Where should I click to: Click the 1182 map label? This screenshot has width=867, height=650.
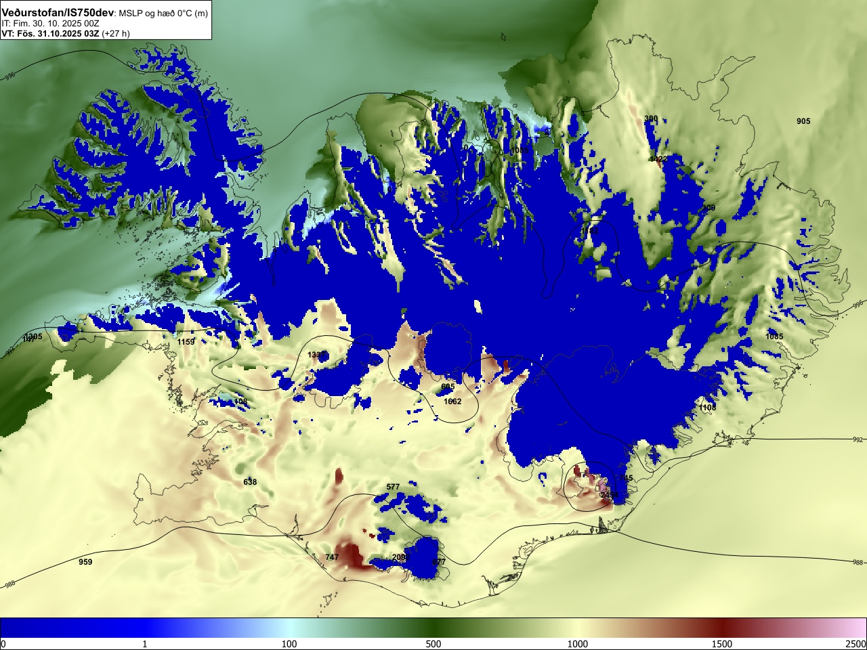pos(589,232)
